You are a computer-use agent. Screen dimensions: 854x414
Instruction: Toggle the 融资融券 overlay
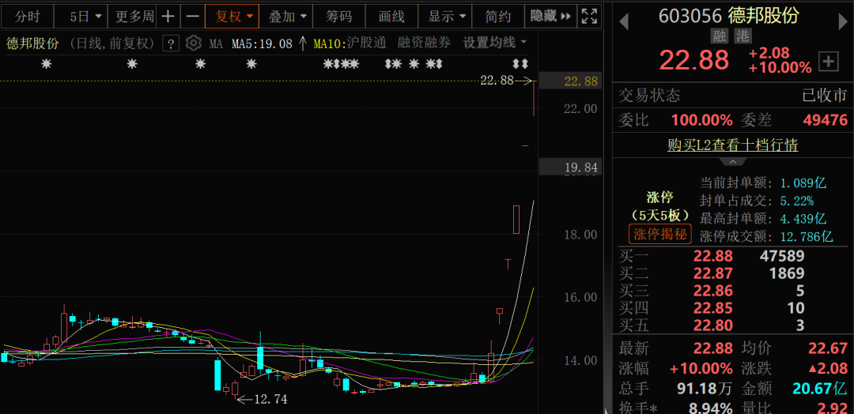424,43
